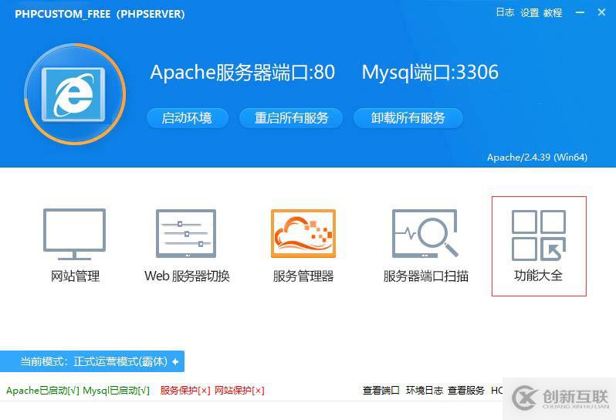This screenshot has width=616, height=420.
Task: Close the PHPSERVER window
Action: pyautogui.click(x=601, y=12)
